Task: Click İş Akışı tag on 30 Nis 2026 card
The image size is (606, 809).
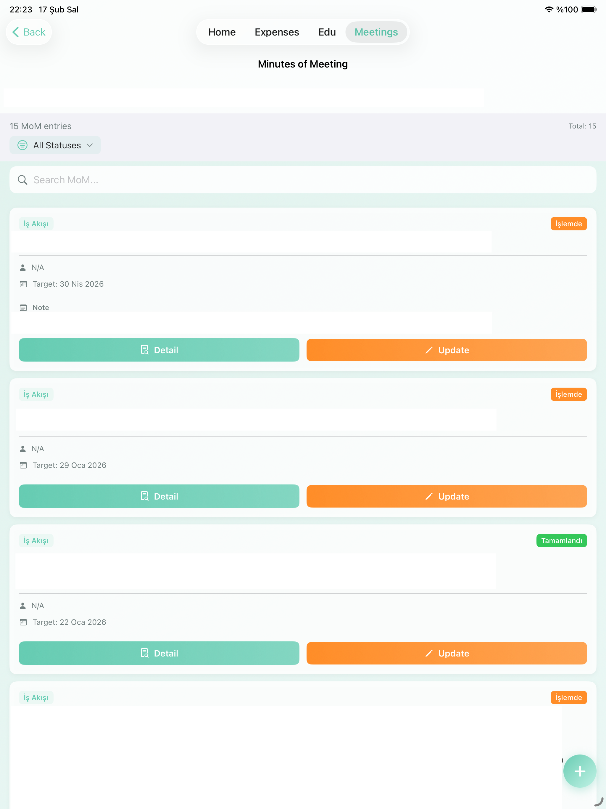Action: tap(36, 224)
